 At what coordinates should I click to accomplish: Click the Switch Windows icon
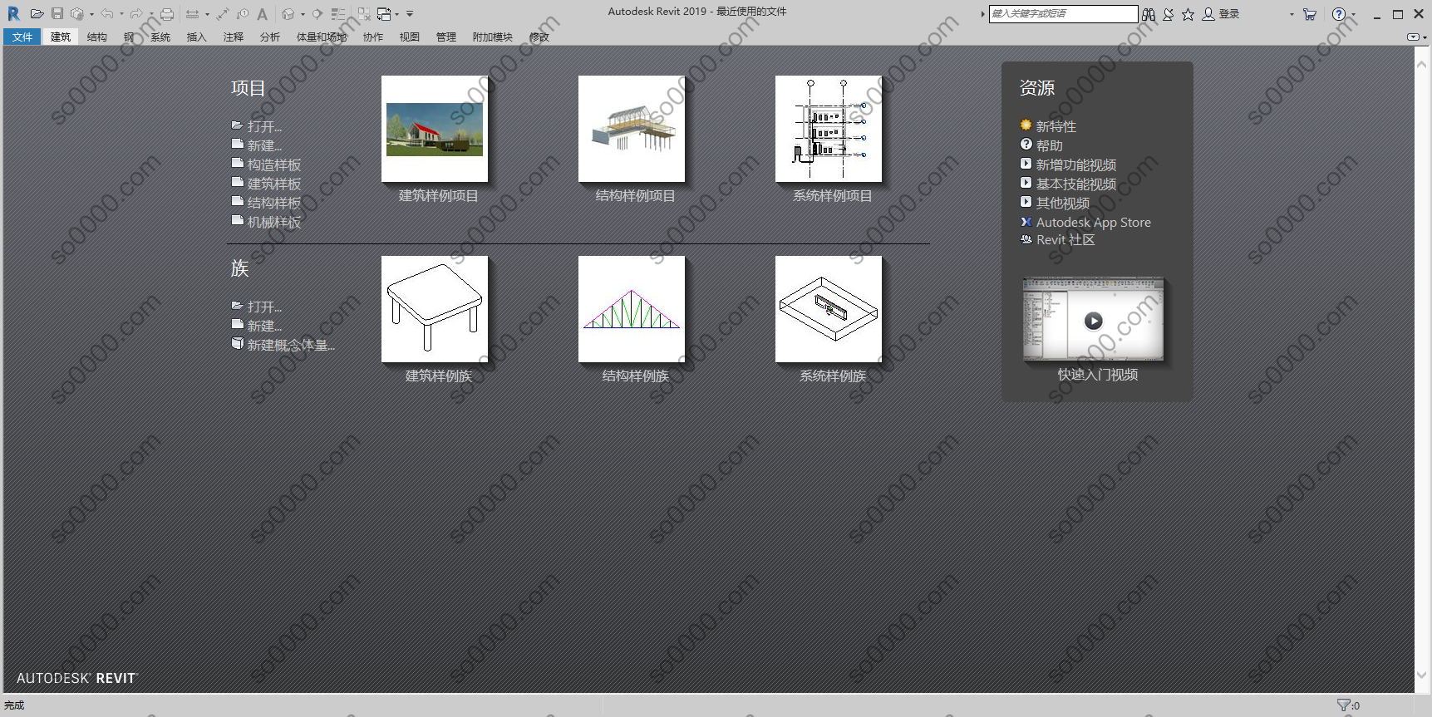[x=384, y=14]
